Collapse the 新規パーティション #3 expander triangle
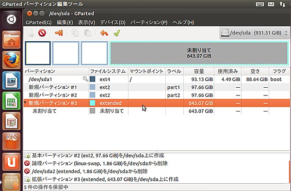291x191 pixels. pos(25,102)
